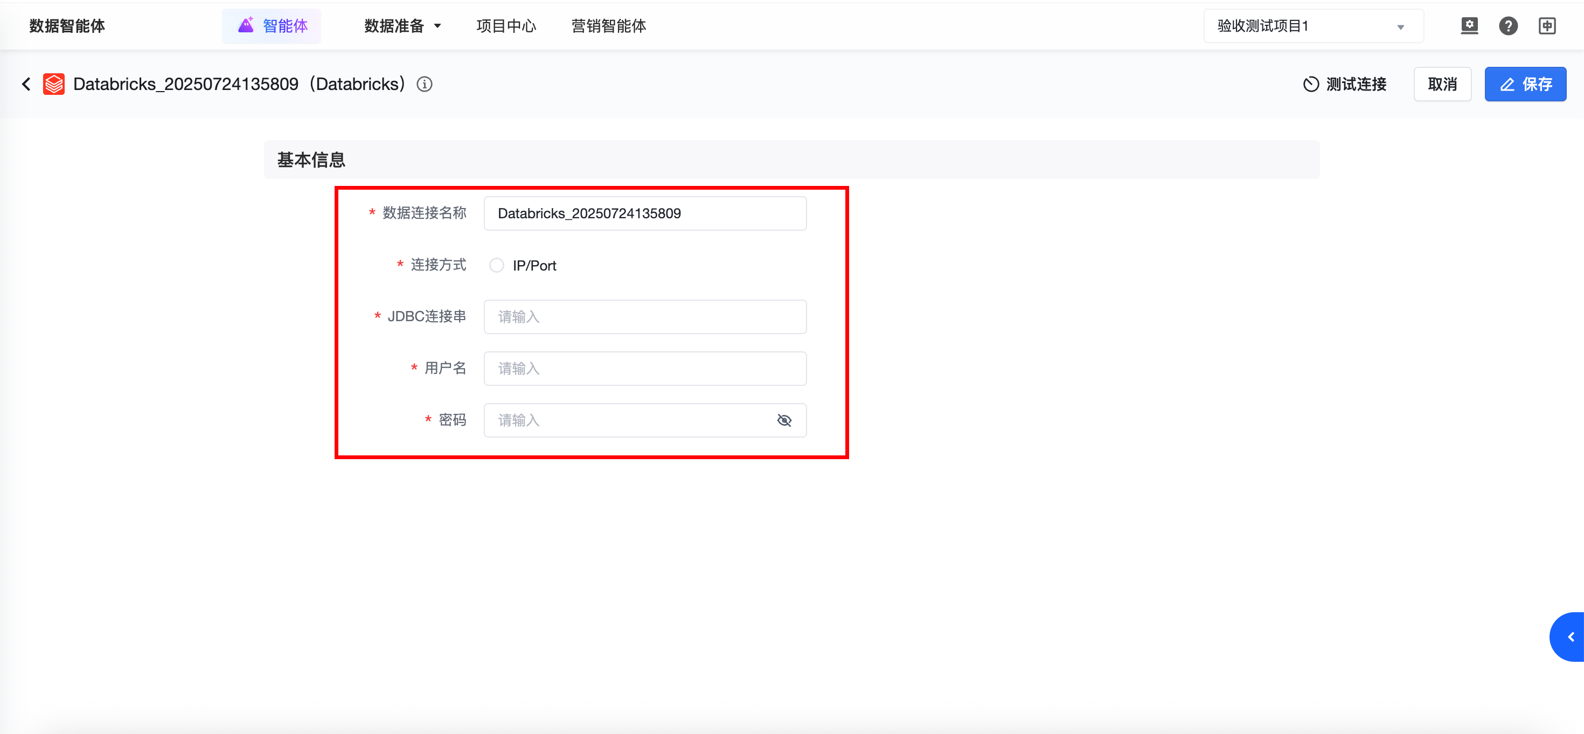Click the settings monitor icon in the top bar
Image resolution: width=1584 pixels, height=734 pixels.
point(1469,26)
